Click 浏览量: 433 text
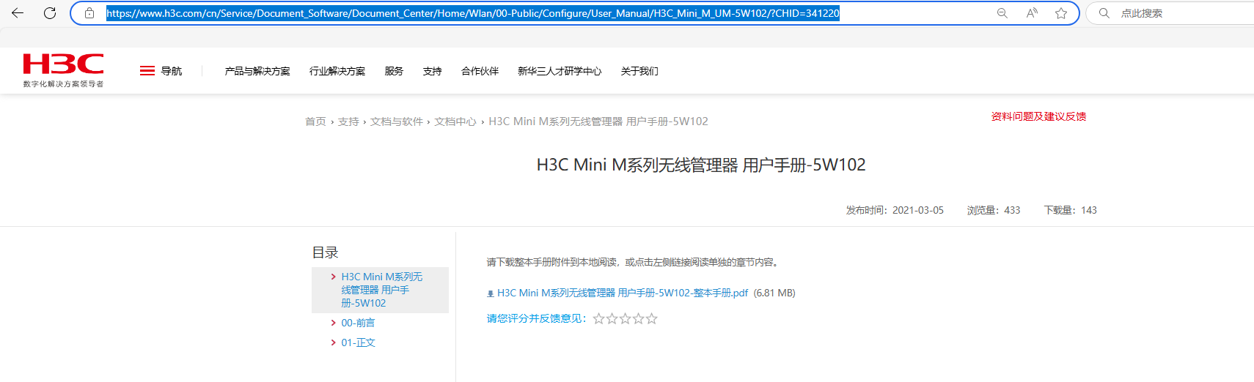Viewport: 1254px width, 382px height. 994,210
